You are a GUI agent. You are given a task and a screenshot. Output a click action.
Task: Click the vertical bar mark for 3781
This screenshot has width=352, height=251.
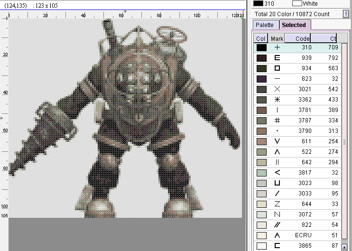coord(277,110)
